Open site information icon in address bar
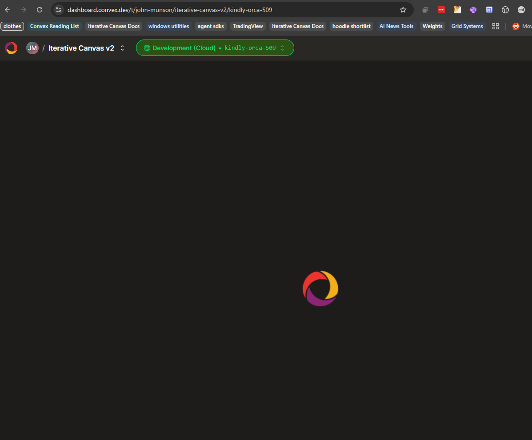532x440 pixels. pyautogui.click(x=59, y=10)
